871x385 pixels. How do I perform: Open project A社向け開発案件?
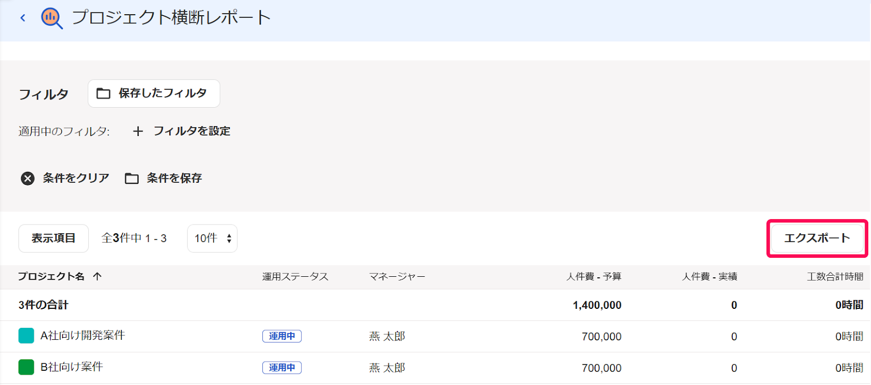[83, 336]
